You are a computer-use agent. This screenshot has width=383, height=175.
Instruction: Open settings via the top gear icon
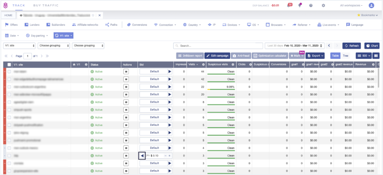click(x=324, y=6)
